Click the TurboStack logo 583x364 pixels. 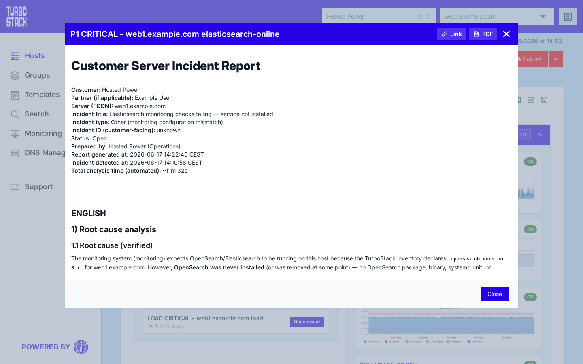[x=17, y=17]
